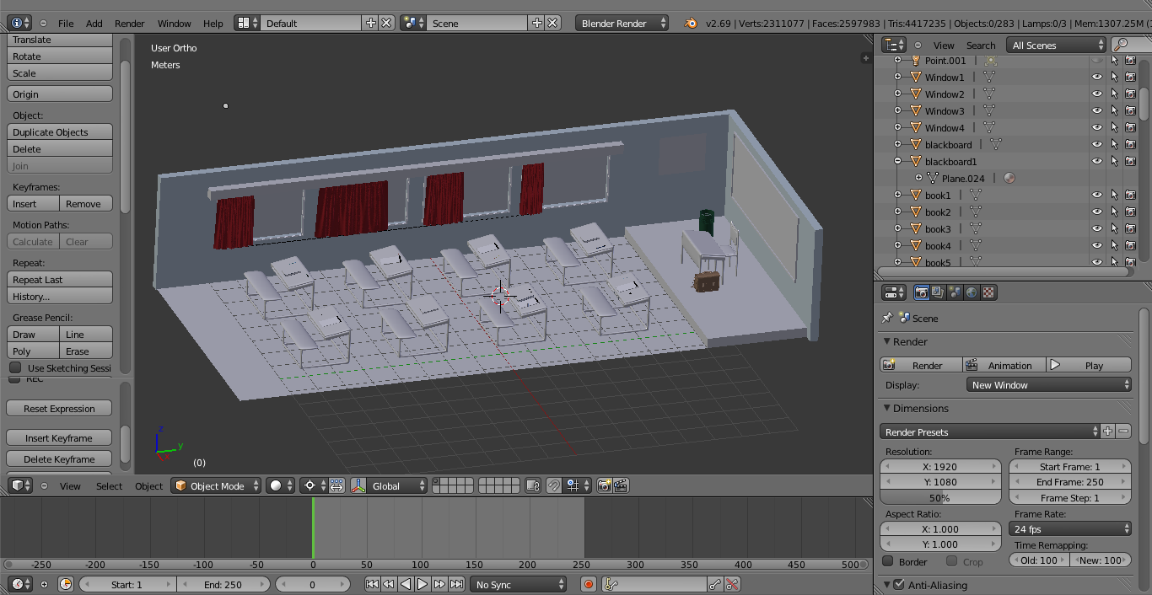Add a new scene with plus icon
The image size is (1152, 595).
pos(537,24)
